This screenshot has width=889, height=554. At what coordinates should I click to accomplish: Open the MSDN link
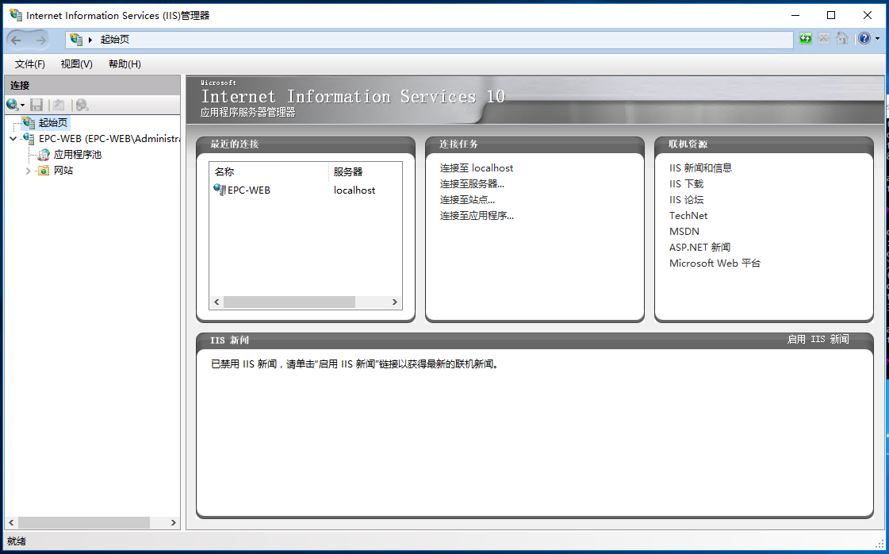[x=684, y=232]
